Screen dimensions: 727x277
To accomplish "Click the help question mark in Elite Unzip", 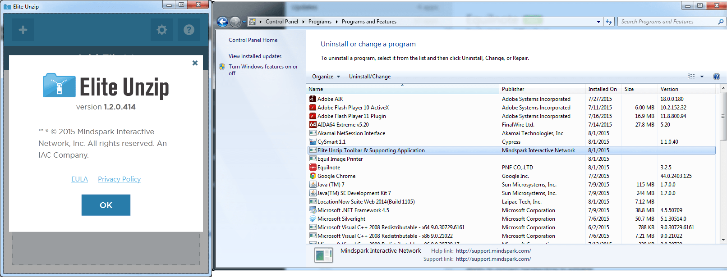I will pyautogui.click(x=189, y=30).
